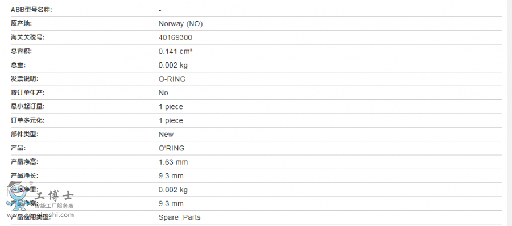Click the 订单多元化 1 piece value
Viewport: 512px width, 226px height.
(x=171, y=120)
